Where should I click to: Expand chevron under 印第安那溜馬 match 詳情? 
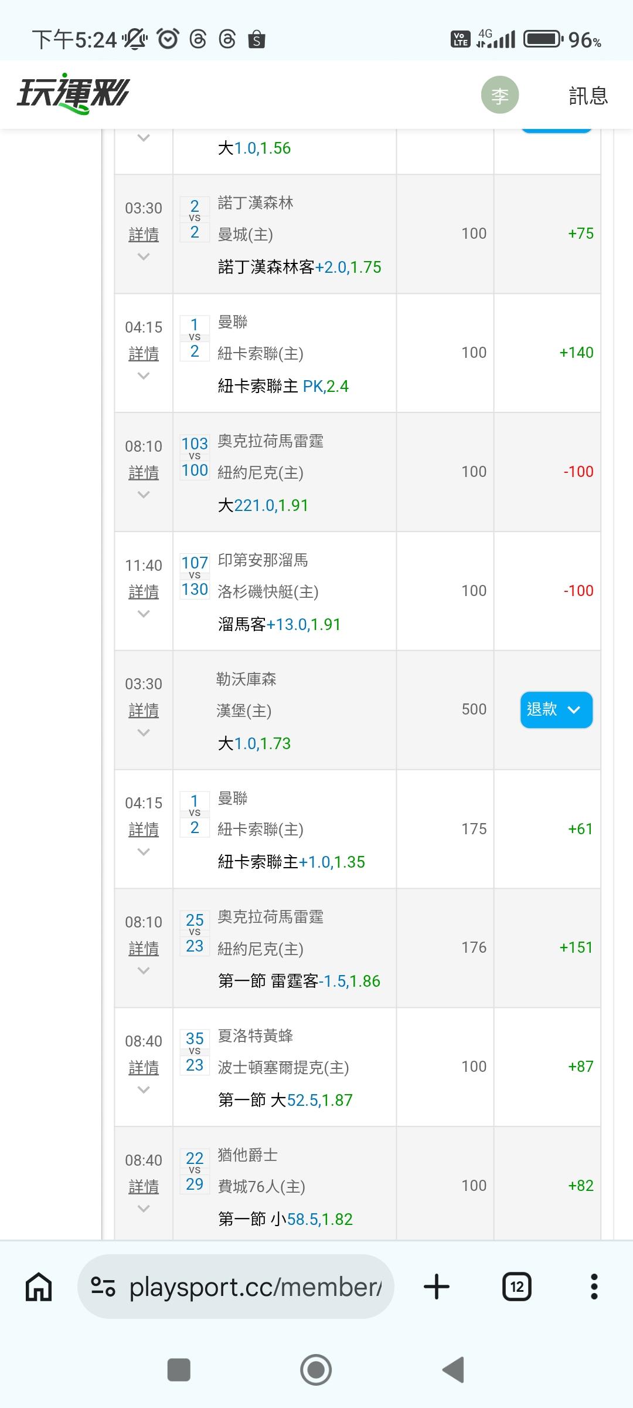tap(144, 614)
